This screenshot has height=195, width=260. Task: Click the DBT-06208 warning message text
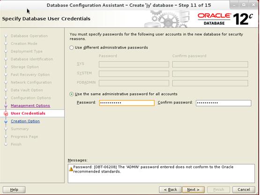pyautogui.click(x=153, y=169)
